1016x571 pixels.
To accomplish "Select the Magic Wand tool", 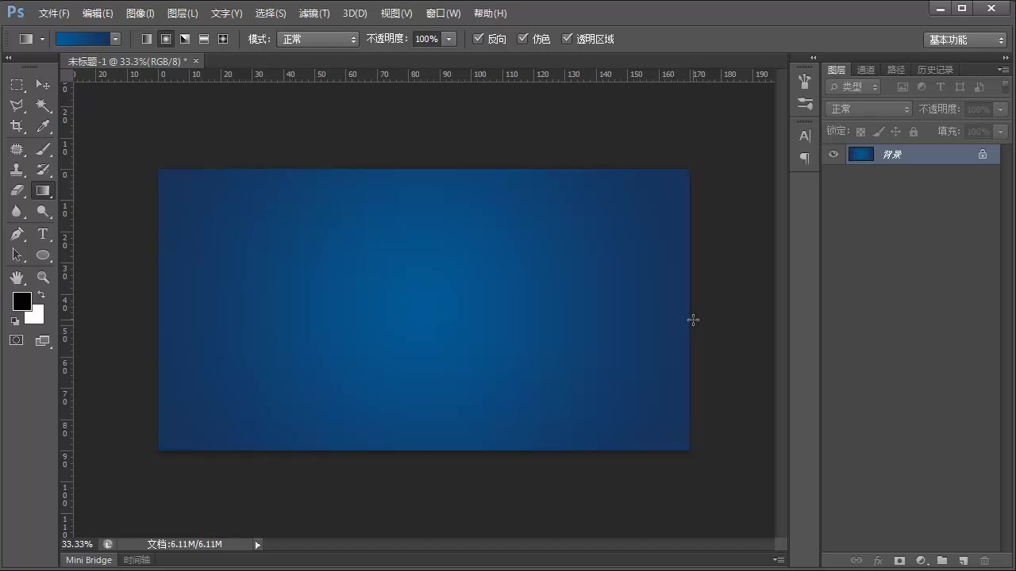I will tap(43, 105).
